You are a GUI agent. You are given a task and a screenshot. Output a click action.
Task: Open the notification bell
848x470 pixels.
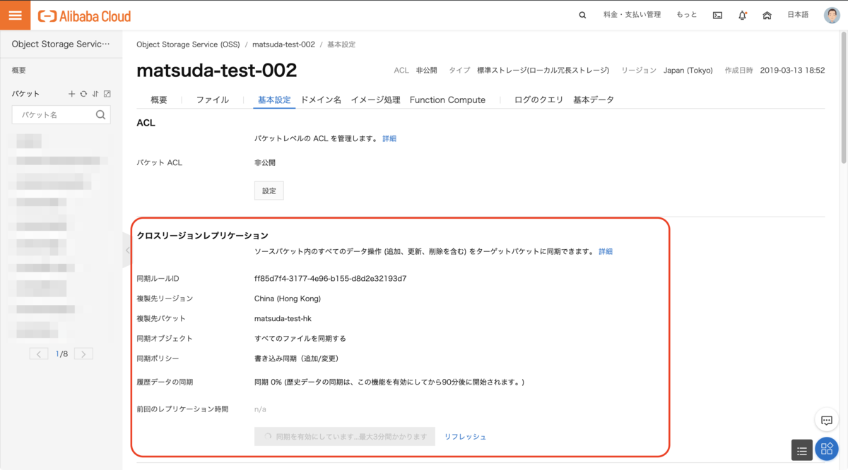pyautogui.click(x=742, y=16)
